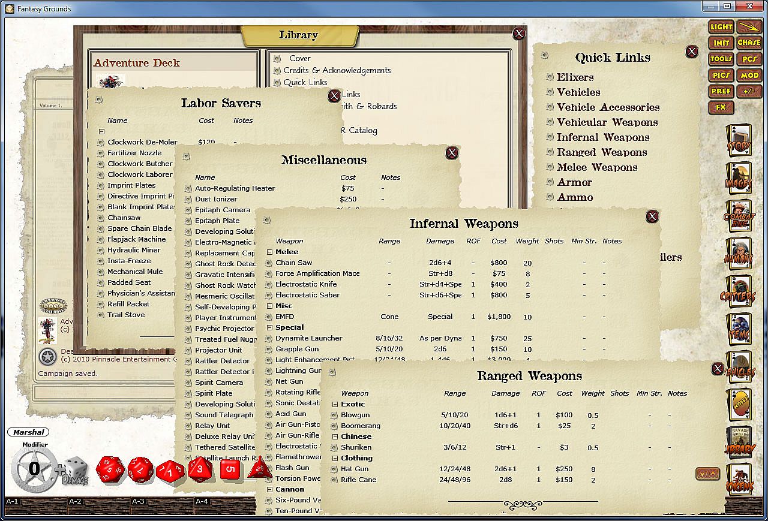Screen dimensions: 768x521
Task: Open the Humans card deck
Action: pyautogui.click(x=739, y=255)
